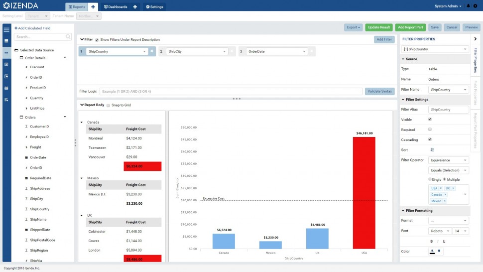Click the plus icon next to Dashboards tab
This screenshot has height=272, width=483.
(135, 6)
